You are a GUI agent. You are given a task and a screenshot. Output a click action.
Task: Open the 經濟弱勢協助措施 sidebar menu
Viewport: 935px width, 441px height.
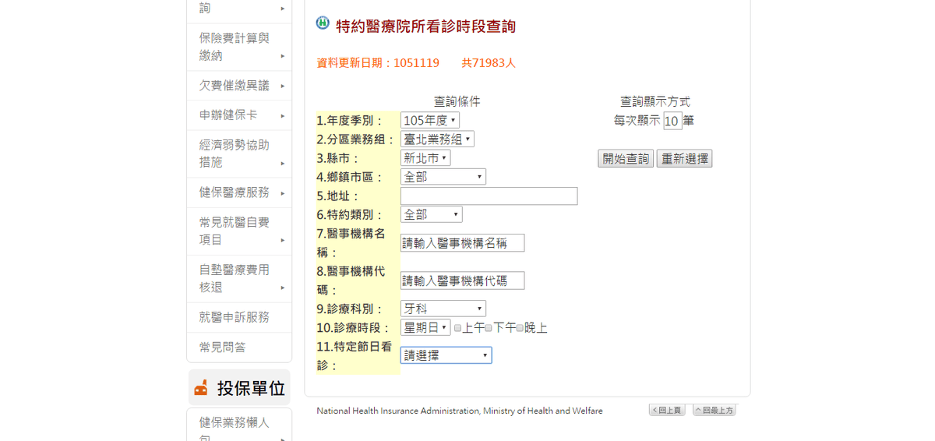(x=239, y=153)
